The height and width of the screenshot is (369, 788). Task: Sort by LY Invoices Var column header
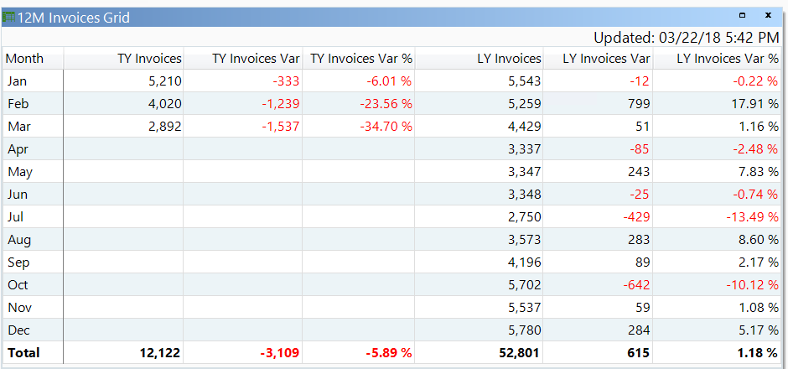click(x=606, y=59)
